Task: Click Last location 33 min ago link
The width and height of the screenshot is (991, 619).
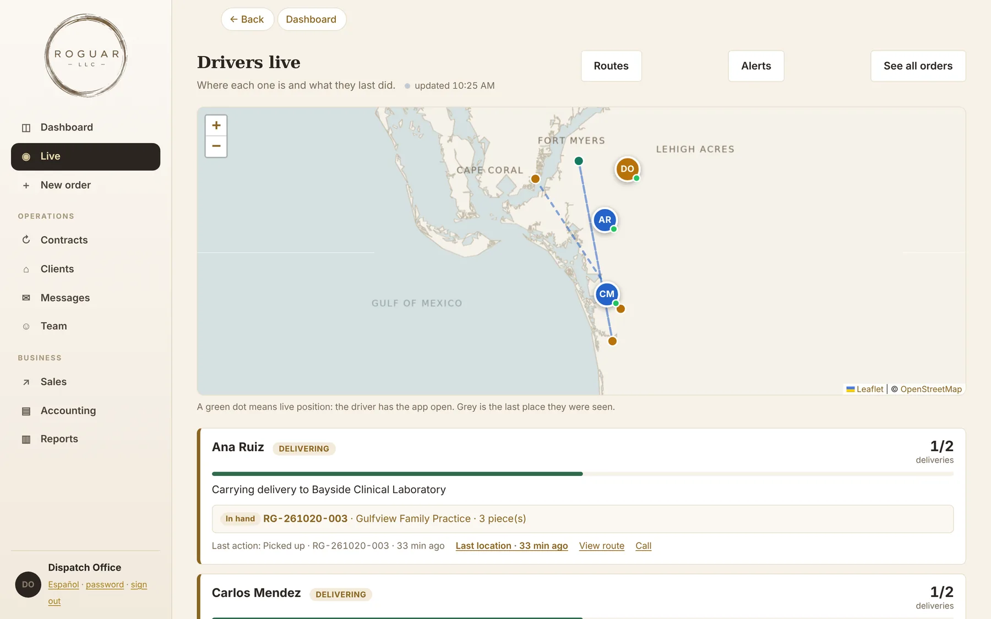Action: tap(511, 546)
